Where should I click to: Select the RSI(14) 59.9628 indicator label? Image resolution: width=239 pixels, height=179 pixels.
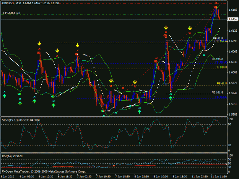12,156
